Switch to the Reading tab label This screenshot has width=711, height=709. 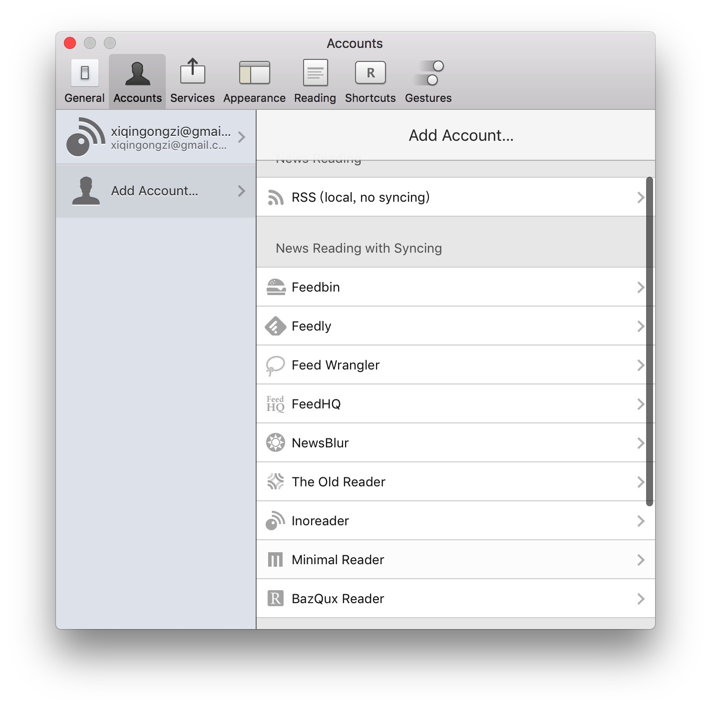[315, 98]
